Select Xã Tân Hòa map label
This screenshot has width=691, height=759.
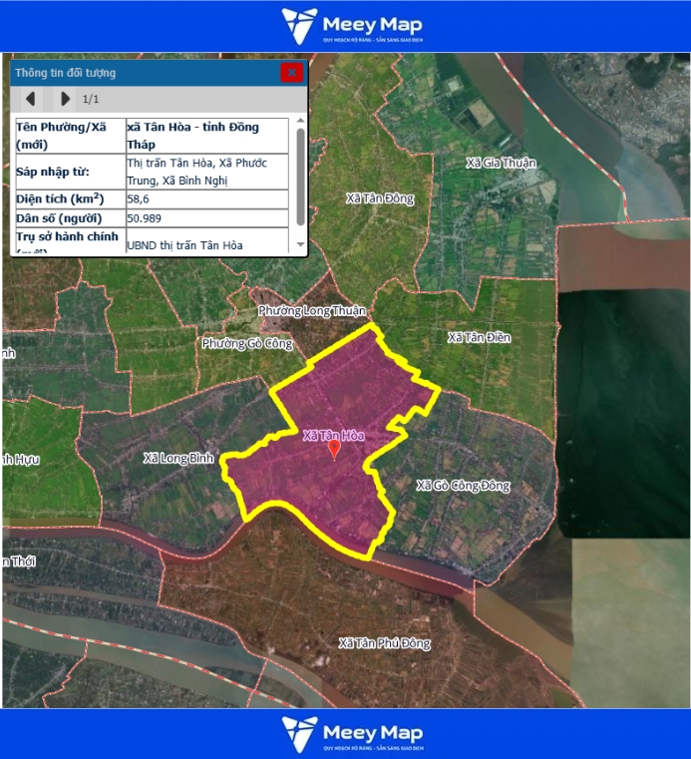(333, 435)
